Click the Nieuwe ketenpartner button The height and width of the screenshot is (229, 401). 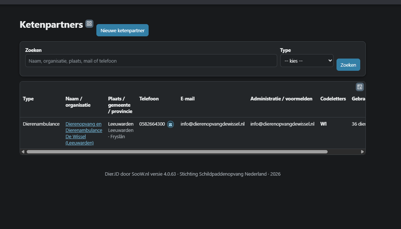123,30
